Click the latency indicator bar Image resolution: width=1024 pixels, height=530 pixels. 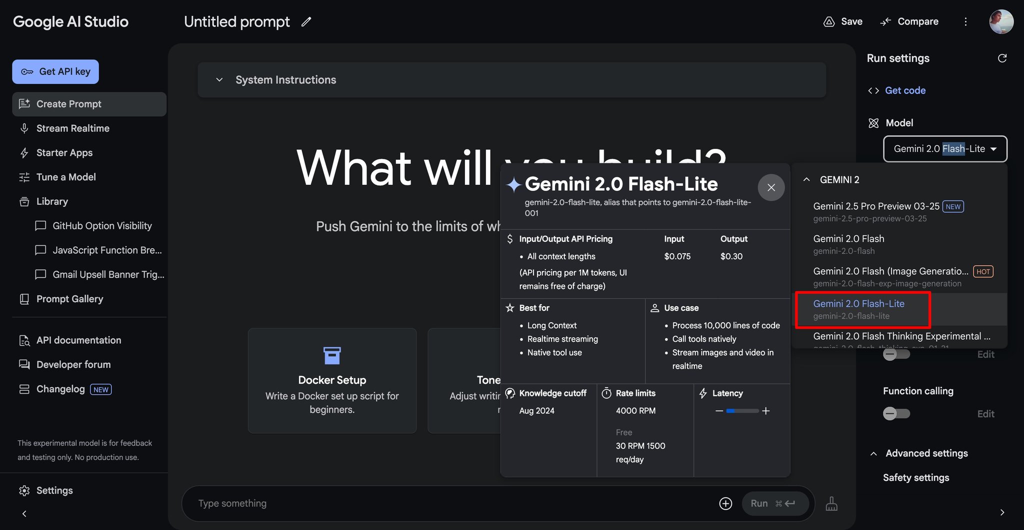(x=742, y=411)
